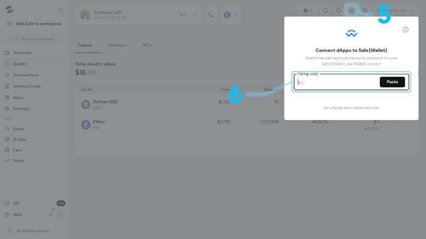Click the Tether USD token icon
The image size is (426, 239).
click(x=86, y=105)
